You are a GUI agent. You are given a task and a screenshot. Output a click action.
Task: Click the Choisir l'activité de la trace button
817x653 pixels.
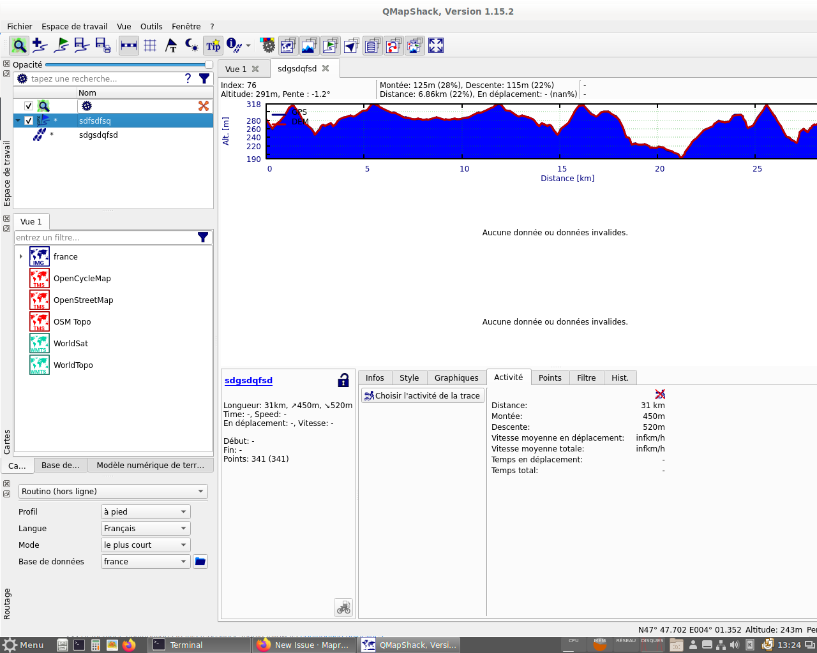[x=423, y=395]
